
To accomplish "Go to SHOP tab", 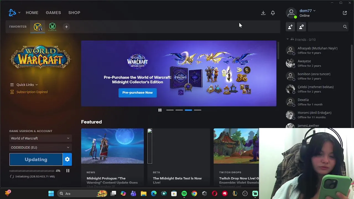I will (74, 13).
